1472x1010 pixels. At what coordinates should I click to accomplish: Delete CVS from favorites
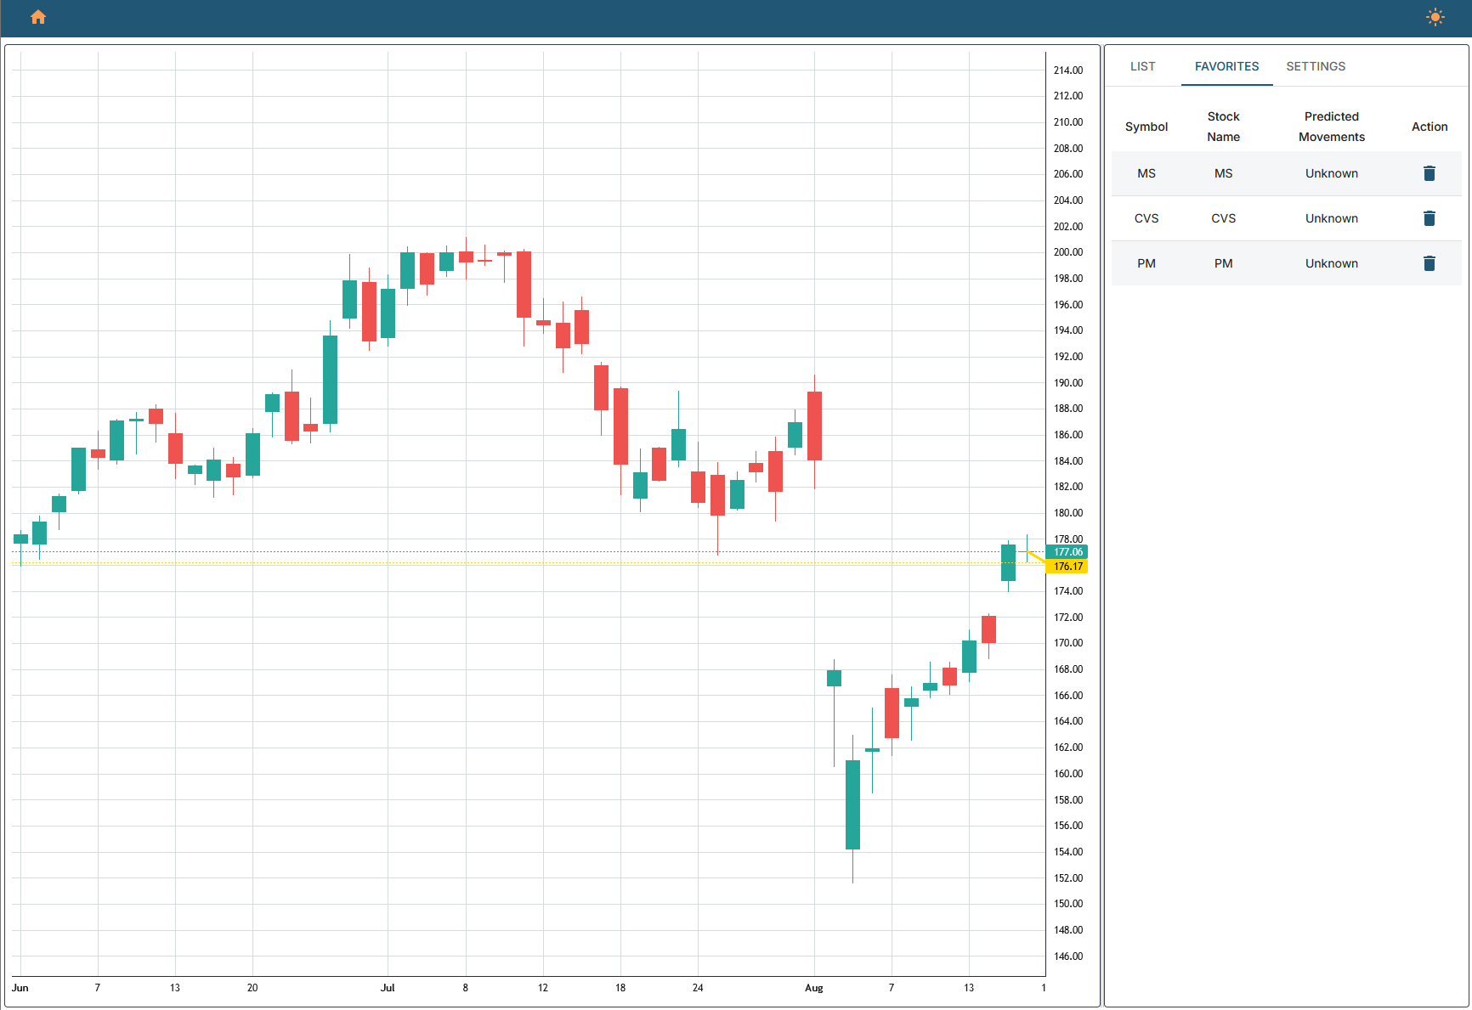click(1429, 218)
